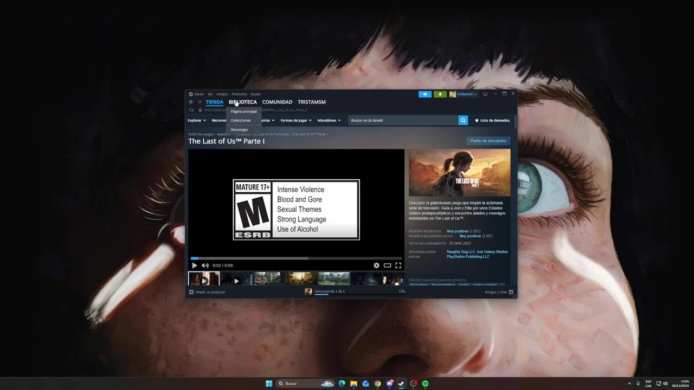Expand more tags with the plus button
The width and height of the screenshot is (694, 390).
[x=502, y=285]
